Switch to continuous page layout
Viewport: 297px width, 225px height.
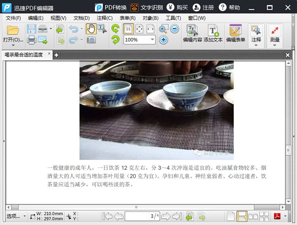pyautogui.click(x=242, y=216)
